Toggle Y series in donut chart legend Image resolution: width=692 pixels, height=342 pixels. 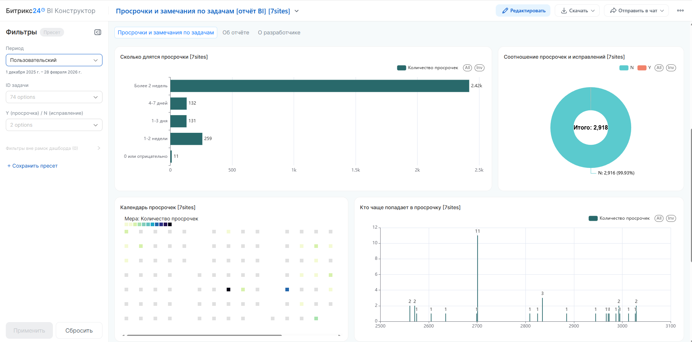[644, 68]
